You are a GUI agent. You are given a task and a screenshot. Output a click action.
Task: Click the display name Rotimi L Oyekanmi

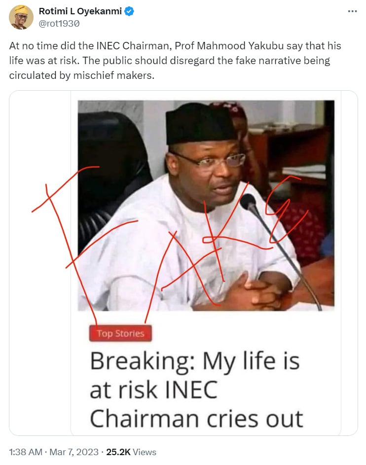pos(80,11)
